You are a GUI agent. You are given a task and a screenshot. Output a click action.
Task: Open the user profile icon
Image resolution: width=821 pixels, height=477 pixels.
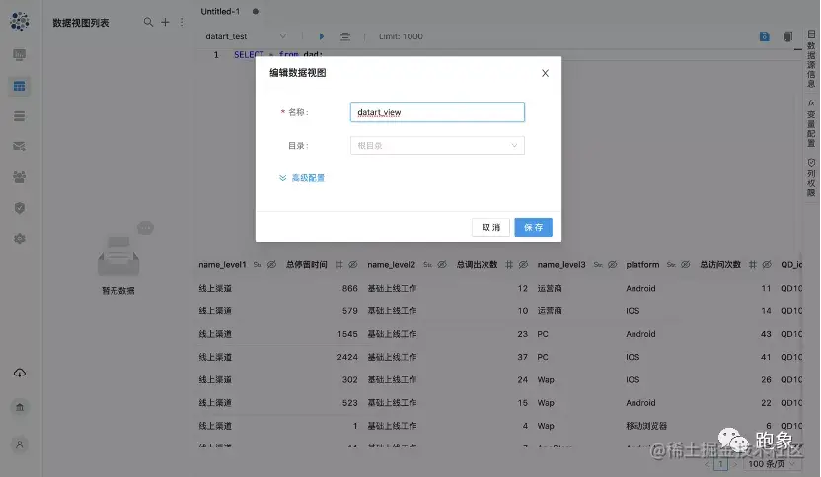[20, 444]
